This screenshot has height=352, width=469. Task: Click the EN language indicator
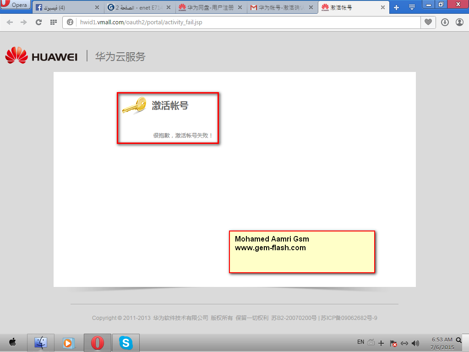point(360,342)
